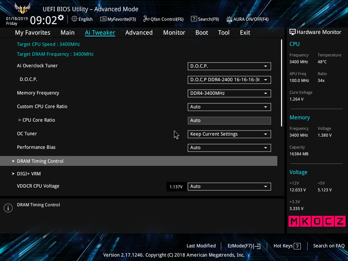Click Target DRAM Frequency : 3400MHz text

point(55,54)
